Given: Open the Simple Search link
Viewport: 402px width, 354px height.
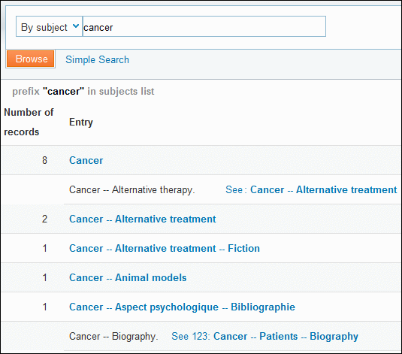Looking at the screenshot, I should pos(97,59).
